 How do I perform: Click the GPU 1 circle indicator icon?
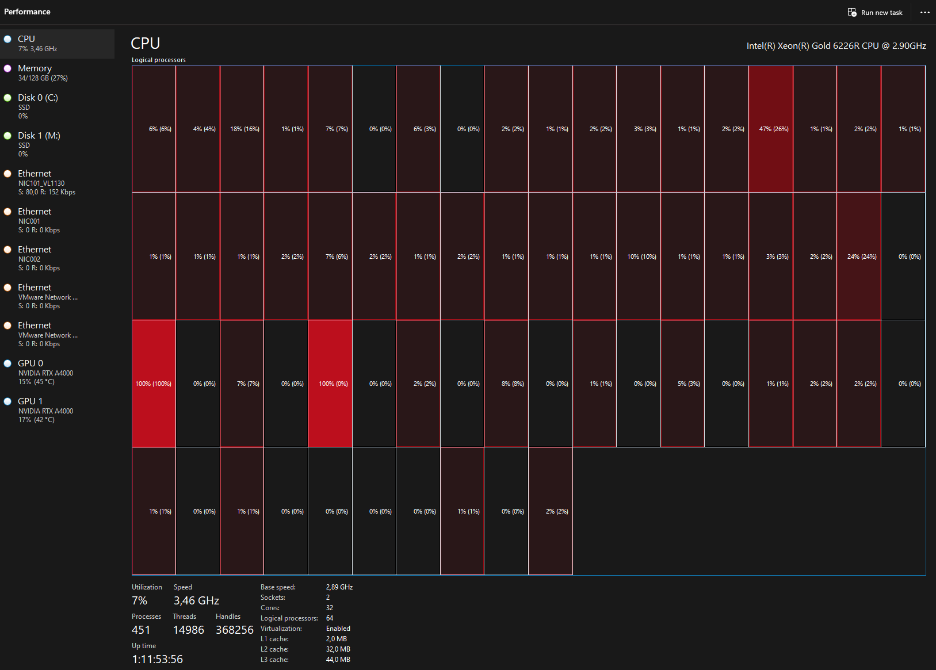pos(7,401)
